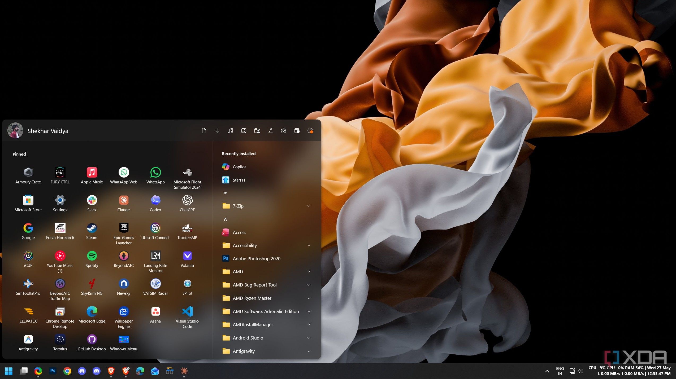Click the Windows Start button on taskbar
The image size is (676, 379).
9,371
